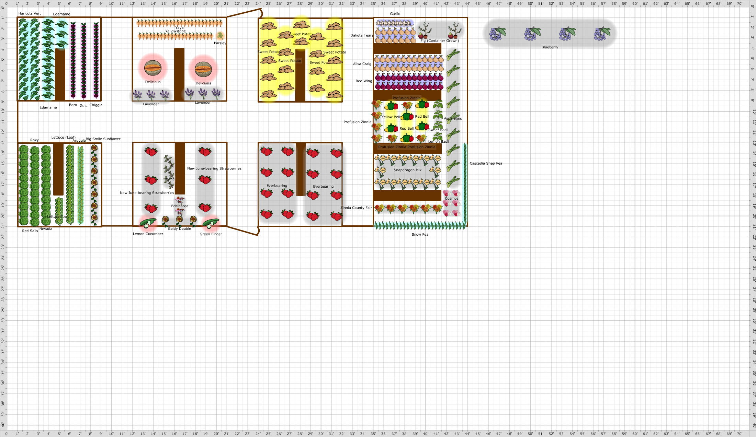Click the Profusion Zinnia label box

coord(407,98)
